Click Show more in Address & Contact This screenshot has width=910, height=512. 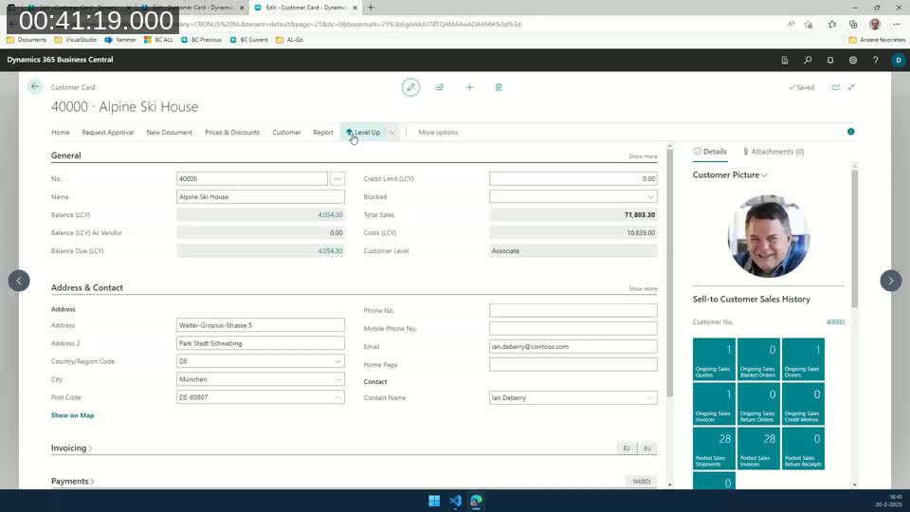point(643,288)
